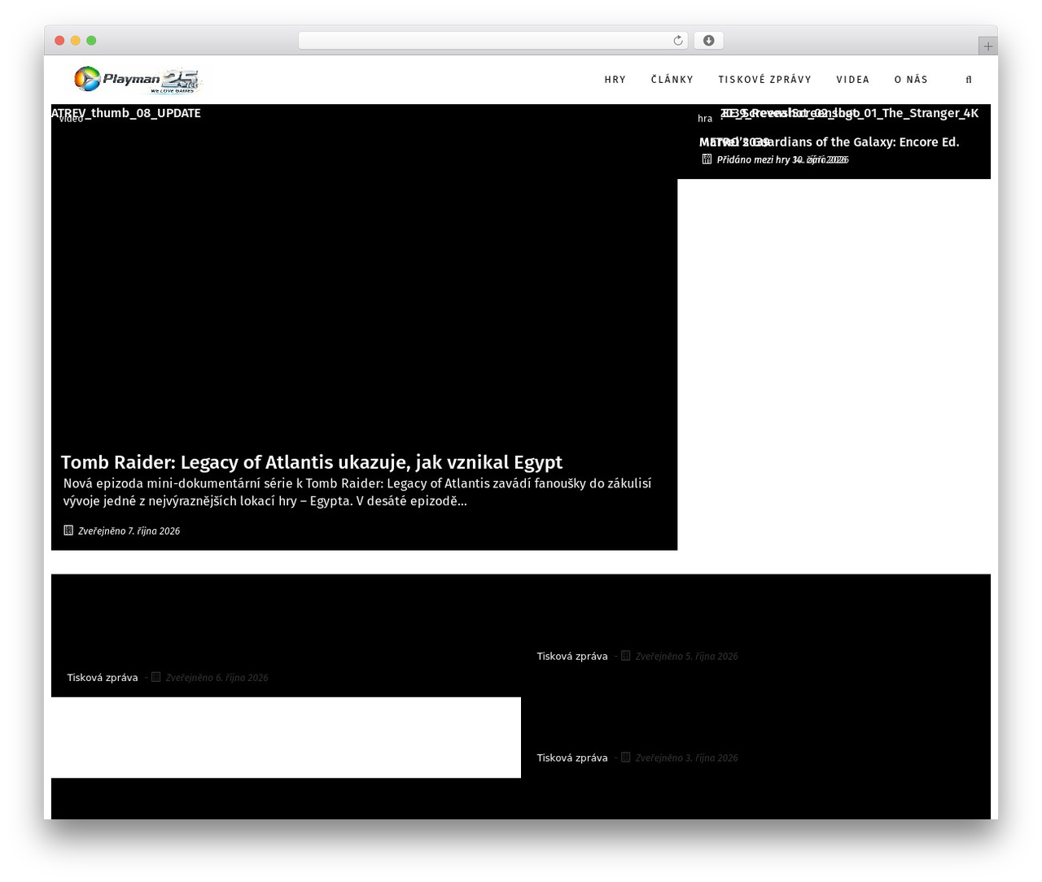Viewport: 1042px width, 882px height.
Task: Open the HRY menu item
Action: [615, 80]
